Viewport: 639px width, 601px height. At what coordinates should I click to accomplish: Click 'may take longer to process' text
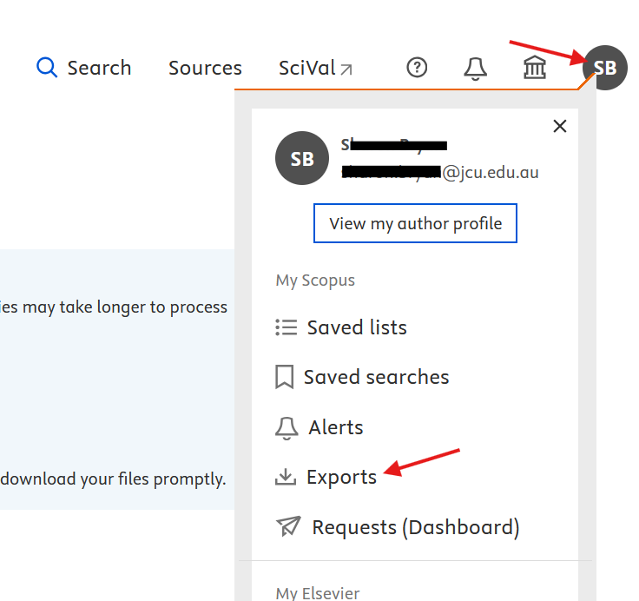tap(125, 307)
